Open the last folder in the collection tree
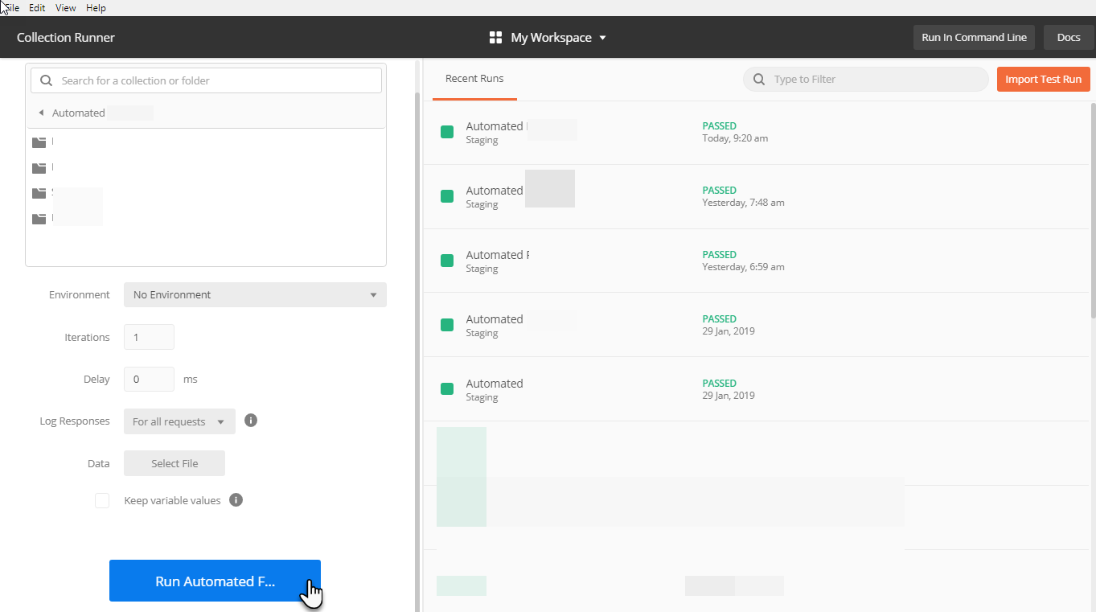The width and height of the screenshot is (1096, 612). tap(39, 219)
